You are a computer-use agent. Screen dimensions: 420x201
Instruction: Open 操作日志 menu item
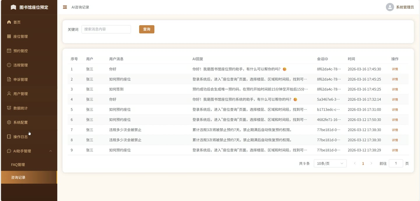(x=29, y=137)
